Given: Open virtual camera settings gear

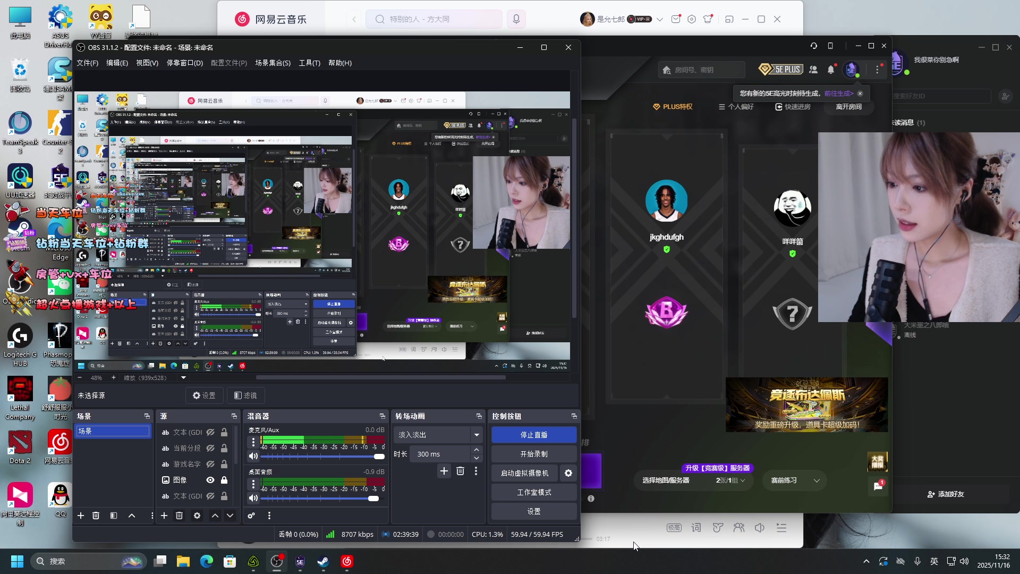Looking at the screenshot, I should coord(568,473).
